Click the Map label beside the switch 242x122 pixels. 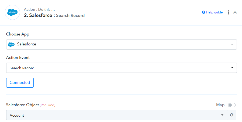coord(220,105)
